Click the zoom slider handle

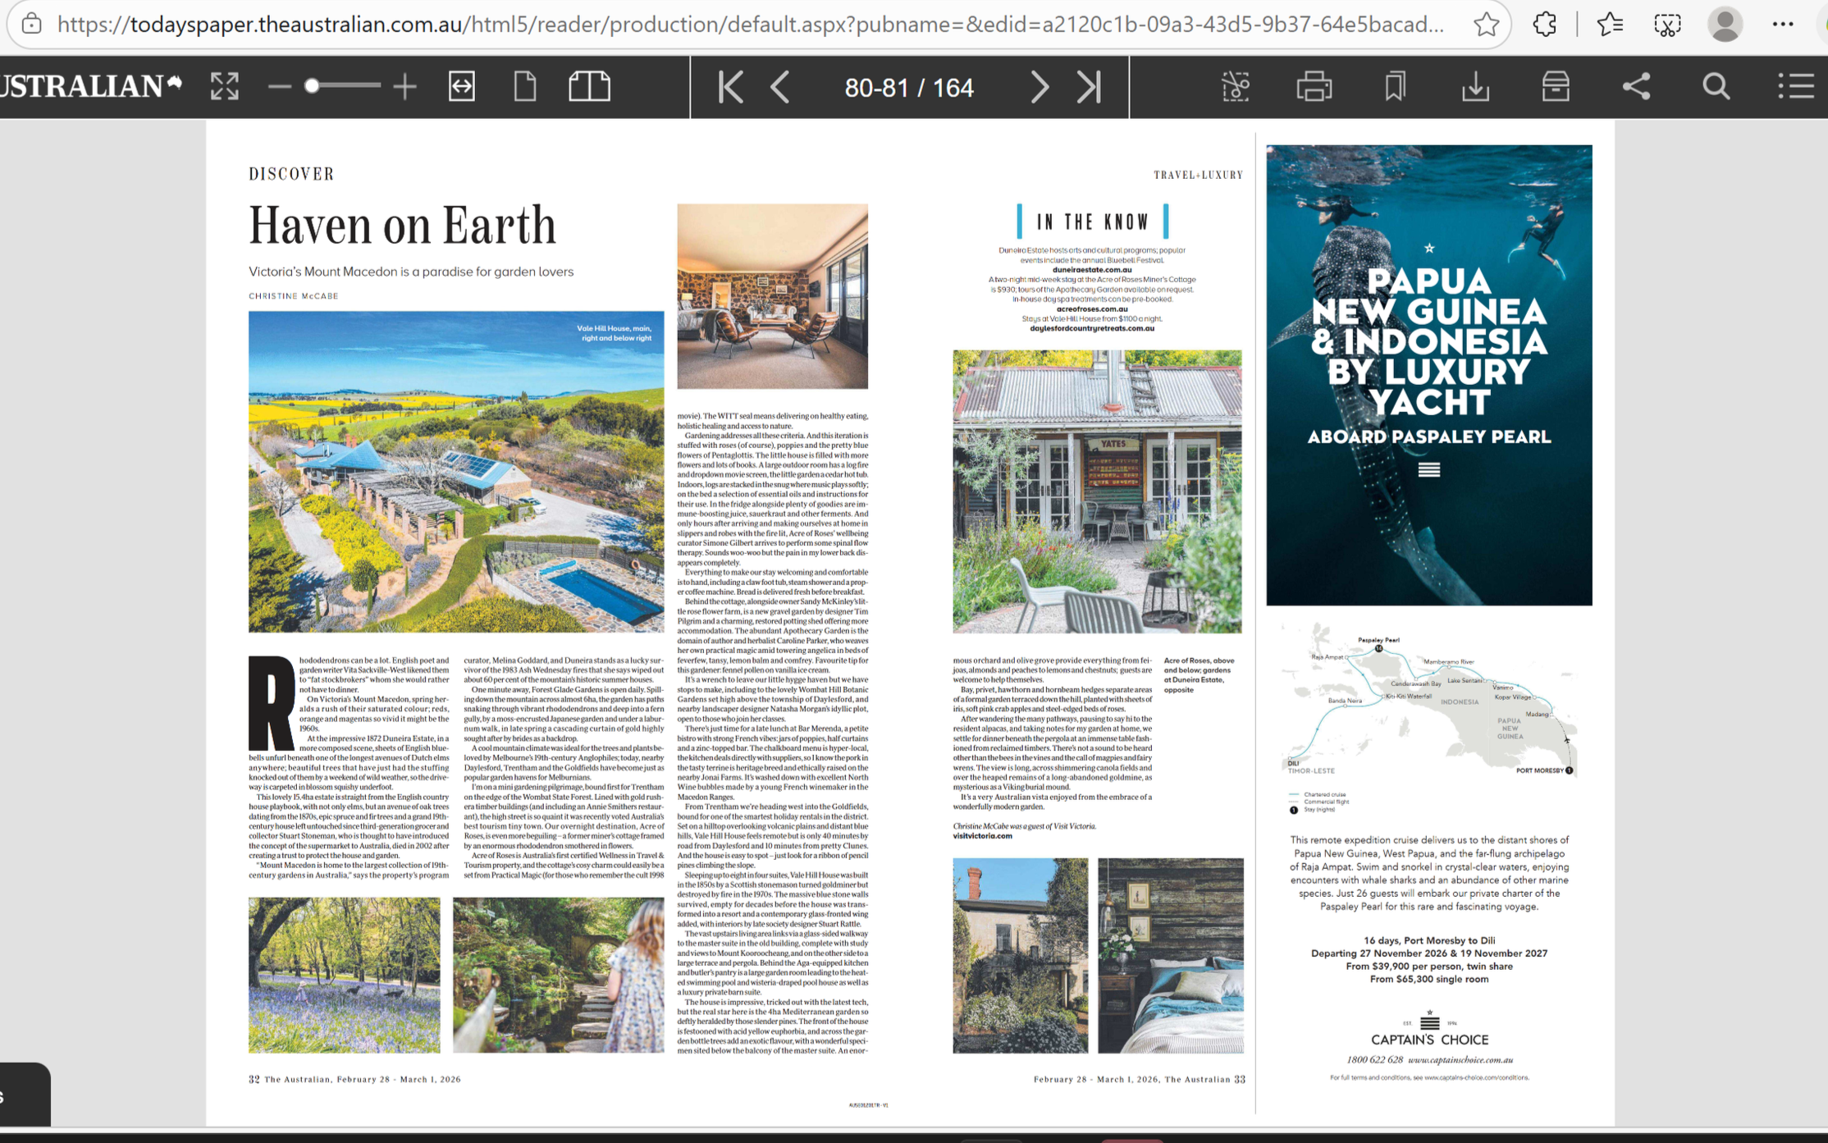point(312,86)
